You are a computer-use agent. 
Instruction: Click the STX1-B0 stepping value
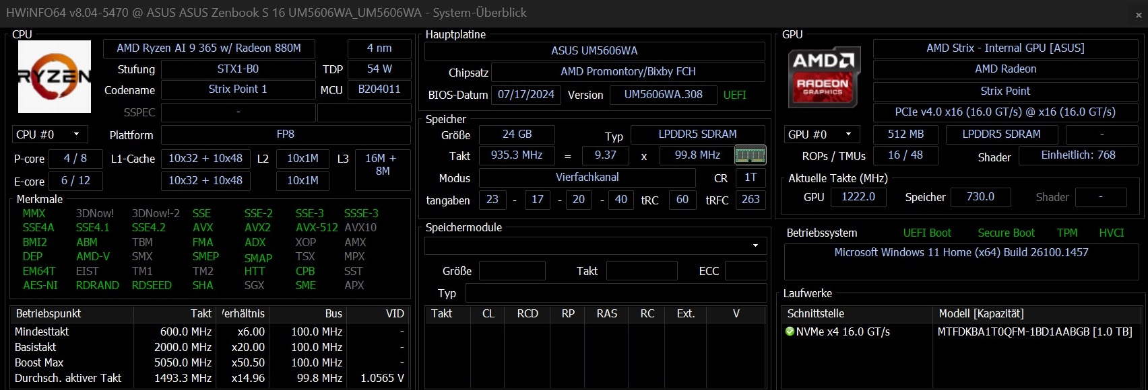coord(238,69)
